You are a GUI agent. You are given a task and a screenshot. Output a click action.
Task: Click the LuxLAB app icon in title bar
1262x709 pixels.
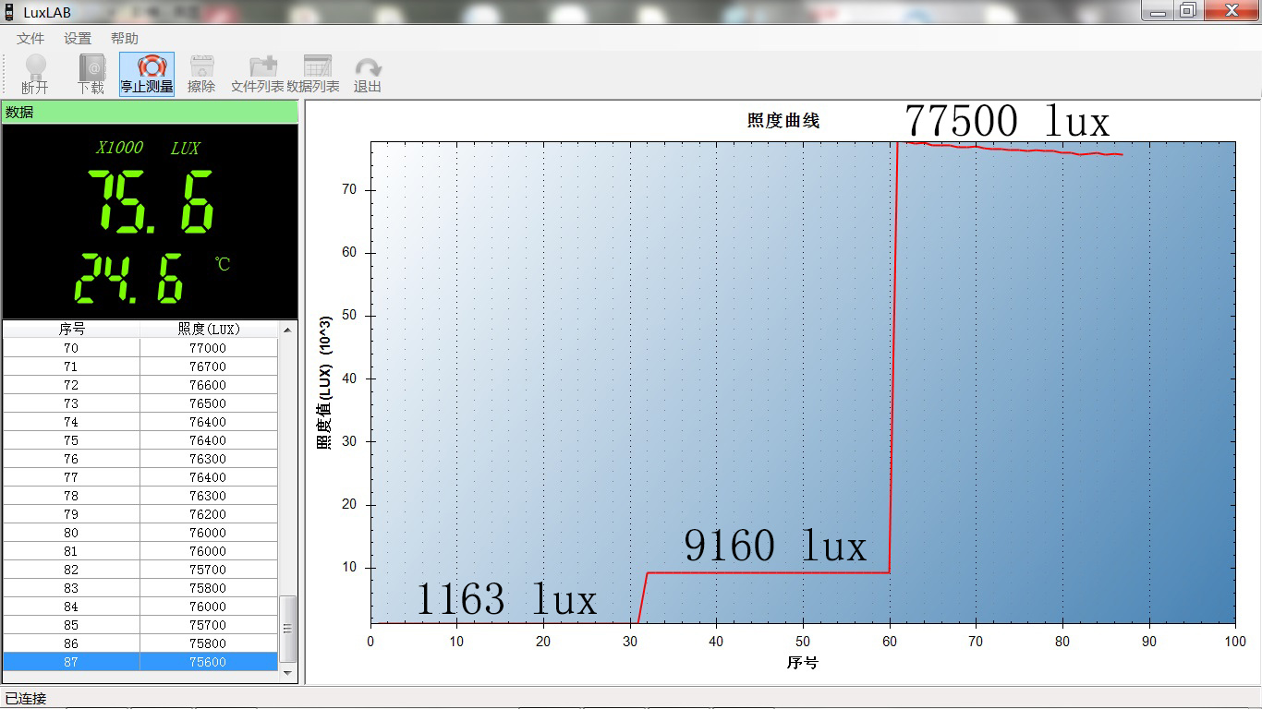click(x=9, y=12)
